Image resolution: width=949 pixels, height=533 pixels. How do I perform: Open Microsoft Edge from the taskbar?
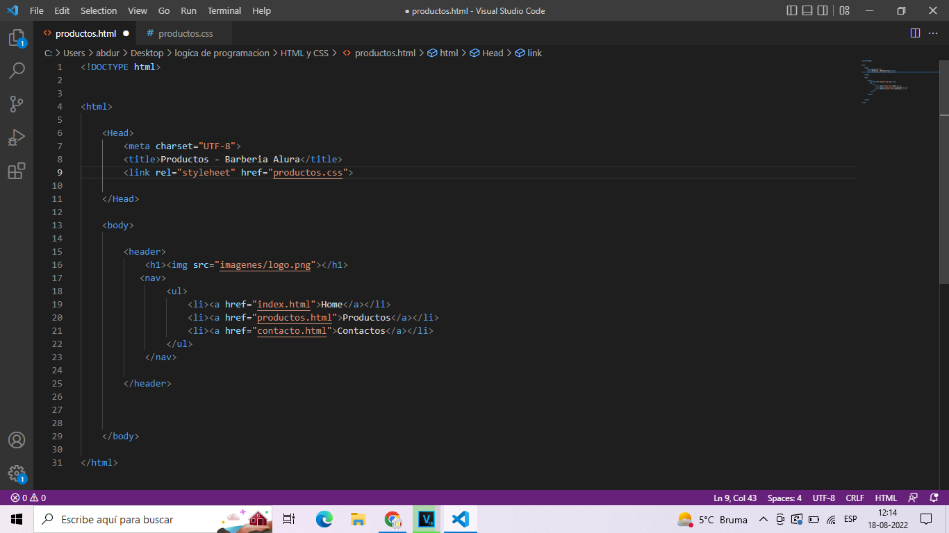(324, 519)
